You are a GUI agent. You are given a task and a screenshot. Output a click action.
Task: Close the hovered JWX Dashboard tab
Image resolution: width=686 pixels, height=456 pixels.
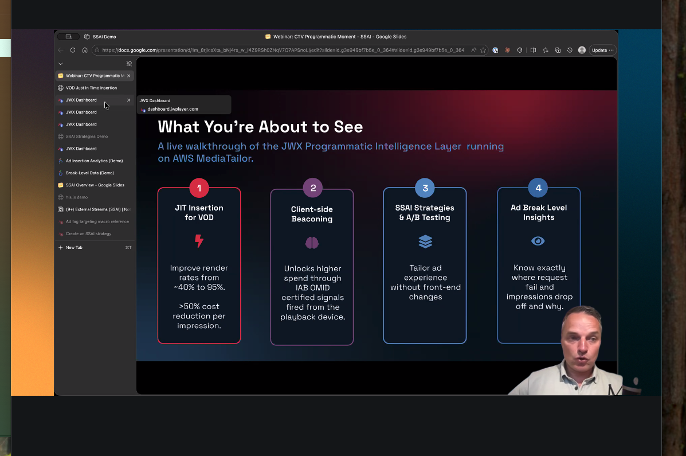point(128,100)
